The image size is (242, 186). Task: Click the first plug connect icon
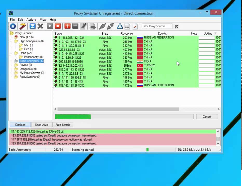(x=103, y=26)
